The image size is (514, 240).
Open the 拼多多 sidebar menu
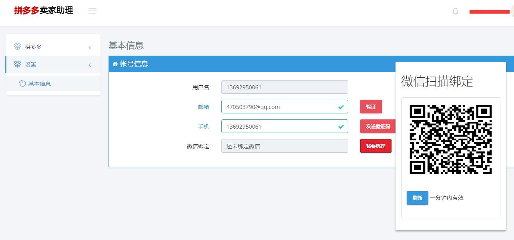[53, 47]
